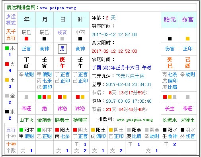Click the 金箔金 nayin label

coord(44,120)
